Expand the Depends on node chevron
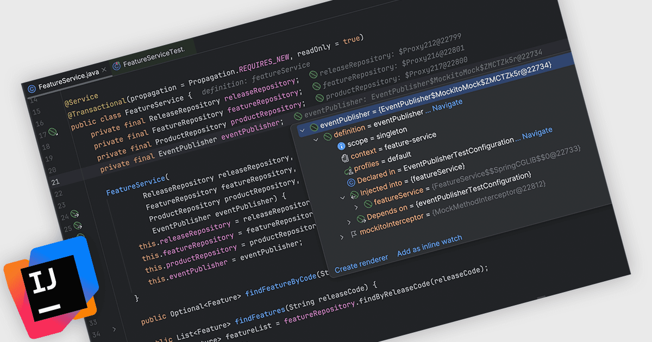The width and height of the screenshot is (652, 342). 349,222
